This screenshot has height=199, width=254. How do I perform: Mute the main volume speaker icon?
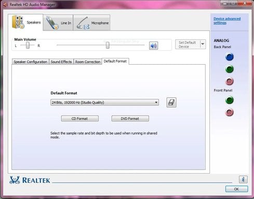pos(153,46)
